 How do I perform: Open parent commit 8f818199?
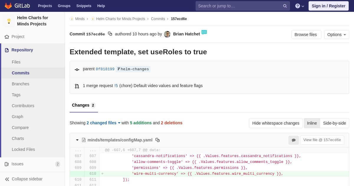(105, 69)
